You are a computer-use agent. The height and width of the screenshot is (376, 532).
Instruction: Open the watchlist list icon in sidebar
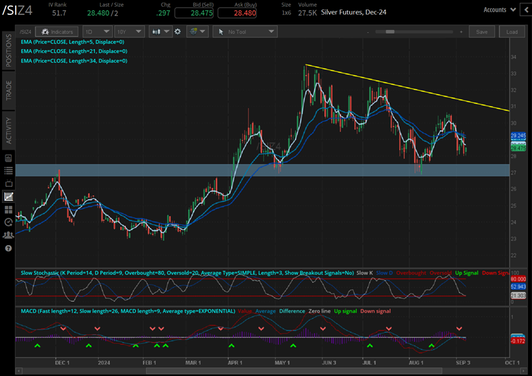(8, 169)
